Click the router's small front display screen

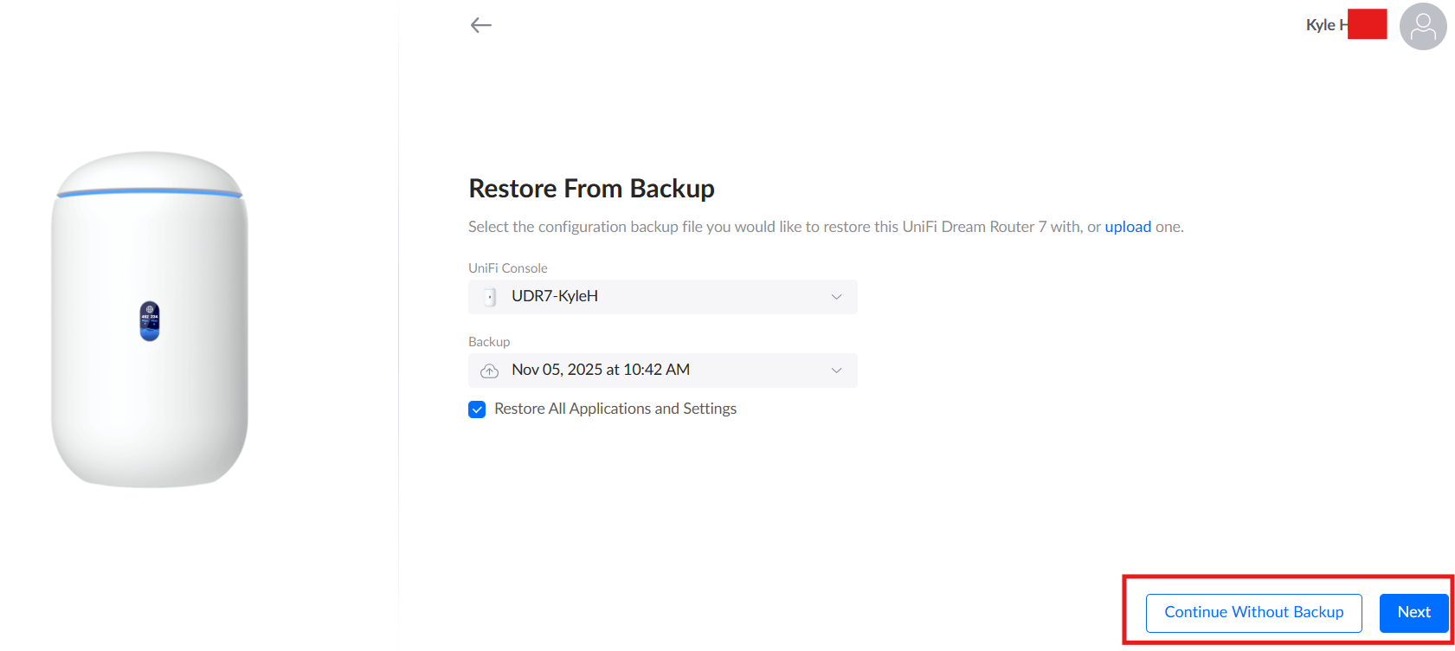coord(150,321)
